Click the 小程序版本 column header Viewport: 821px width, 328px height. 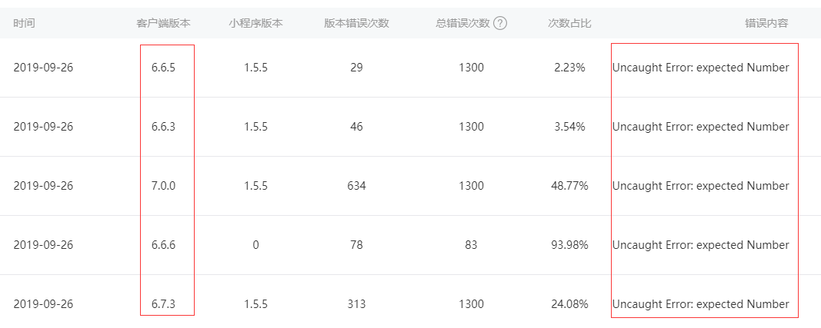[255, 23]
